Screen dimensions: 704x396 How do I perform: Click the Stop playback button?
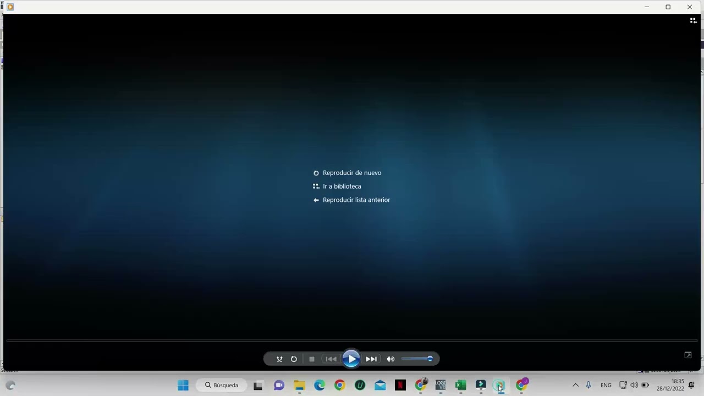312,359
